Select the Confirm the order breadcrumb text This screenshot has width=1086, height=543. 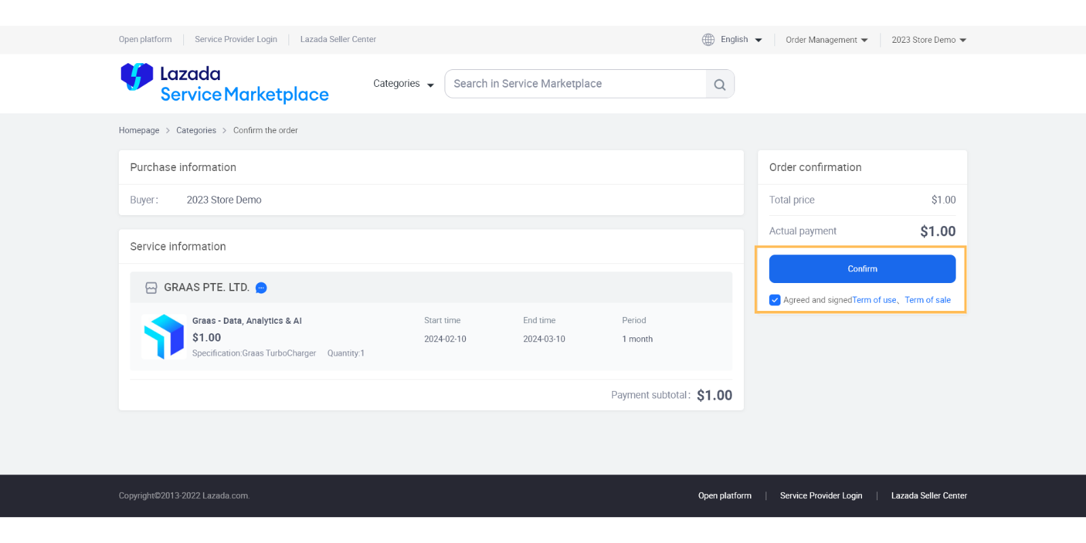[x=265, y=130]
